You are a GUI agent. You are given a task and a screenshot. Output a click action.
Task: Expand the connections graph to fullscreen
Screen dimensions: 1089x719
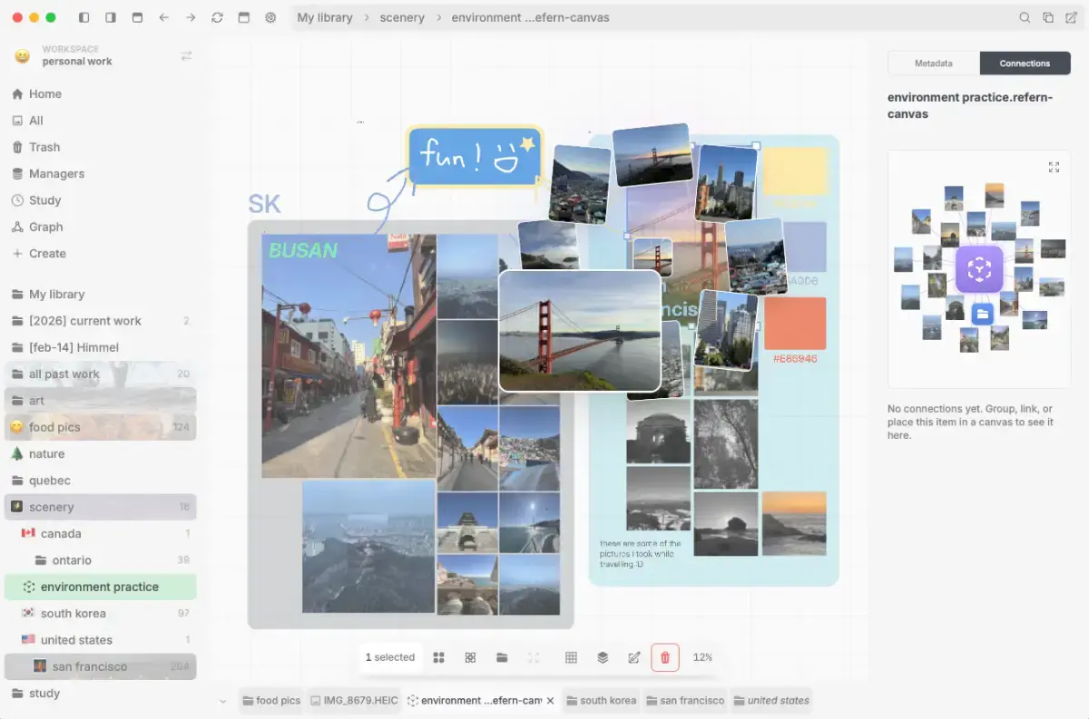[1054, 167]
